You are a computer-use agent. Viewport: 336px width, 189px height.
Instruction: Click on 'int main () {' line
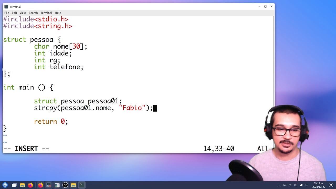pyautogui.click(x=28, y=87)
